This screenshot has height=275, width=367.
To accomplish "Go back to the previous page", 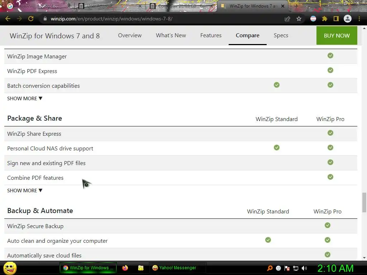I will pos(8,19).
